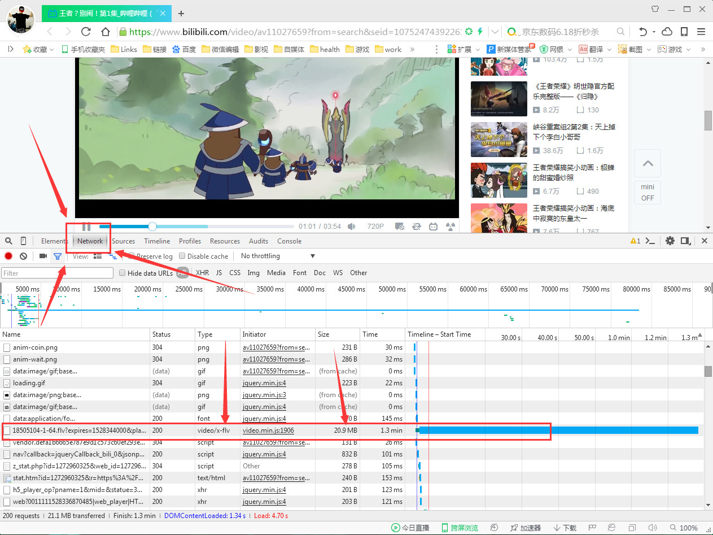
Task: Tick the Hide data URLs checkbox
Action: [x=122, y=273]
